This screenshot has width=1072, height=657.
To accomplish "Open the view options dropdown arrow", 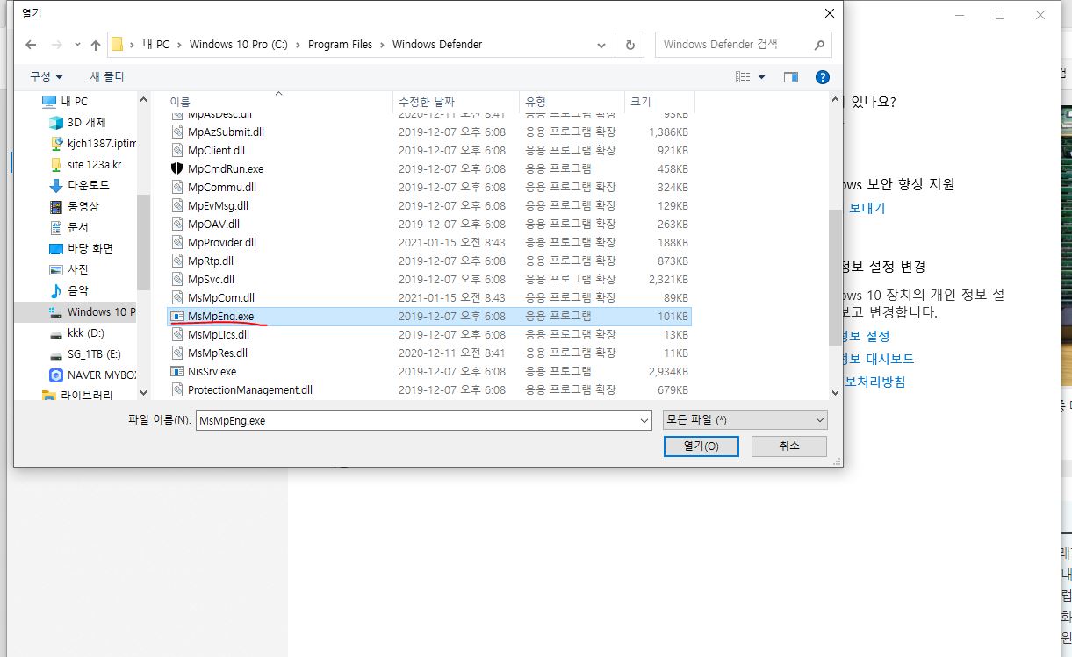I will click(x=761, y=77).
